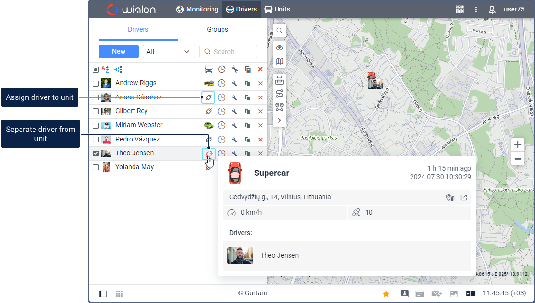Viewport: 535px width, 303px height.
Task: Open the clock icon for Miriam Webster
Action: 222,125
